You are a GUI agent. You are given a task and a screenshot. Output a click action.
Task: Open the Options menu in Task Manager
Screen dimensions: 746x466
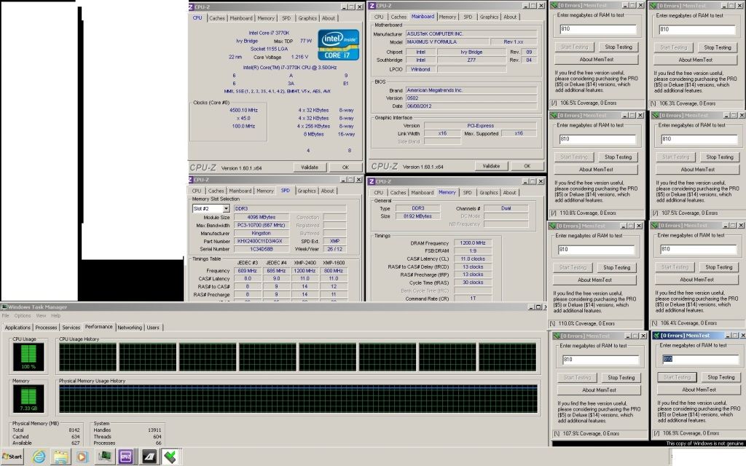[x=23, y=315]
